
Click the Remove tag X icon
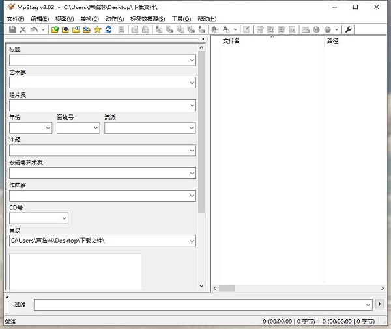pyautogui.click(x=23, y=29)
